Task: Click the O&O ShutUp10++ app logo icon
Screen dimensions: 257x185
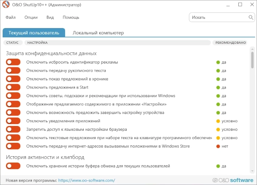Action: pos(6,4)
